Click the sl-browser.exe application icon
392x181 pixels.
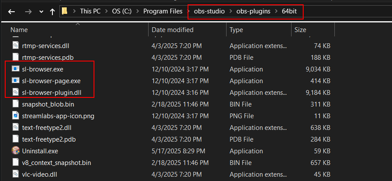[x=16, y=69]
